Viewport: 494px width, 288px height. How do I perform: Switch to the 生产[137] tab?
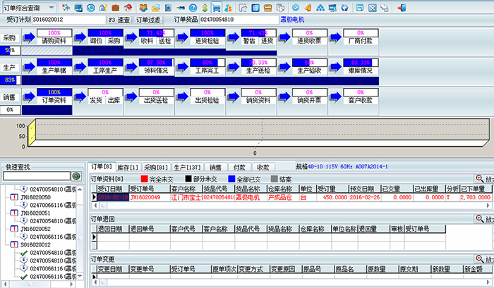187,168
